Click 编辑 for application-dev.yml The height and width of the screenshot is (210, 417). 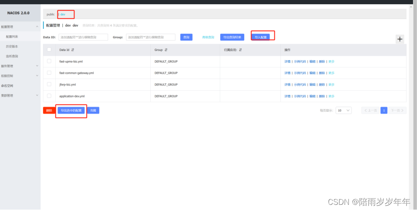point(312,96)
